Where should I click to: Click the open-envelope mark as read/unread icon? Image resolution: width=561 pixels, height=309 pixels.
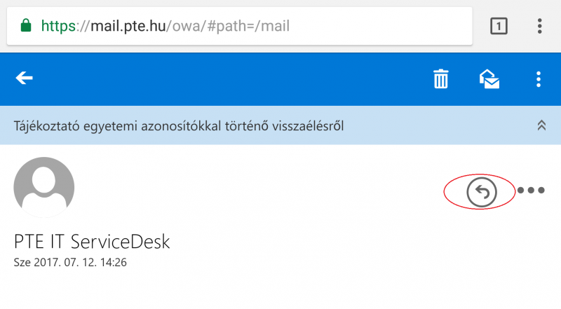[x=489, y=79]
